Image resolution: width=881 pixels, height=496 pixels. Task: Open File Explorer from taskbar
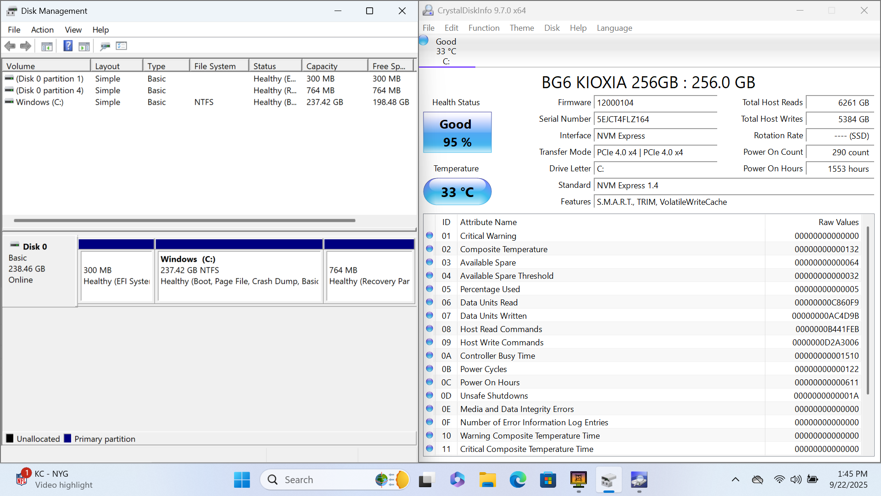(x=487, y=480)
